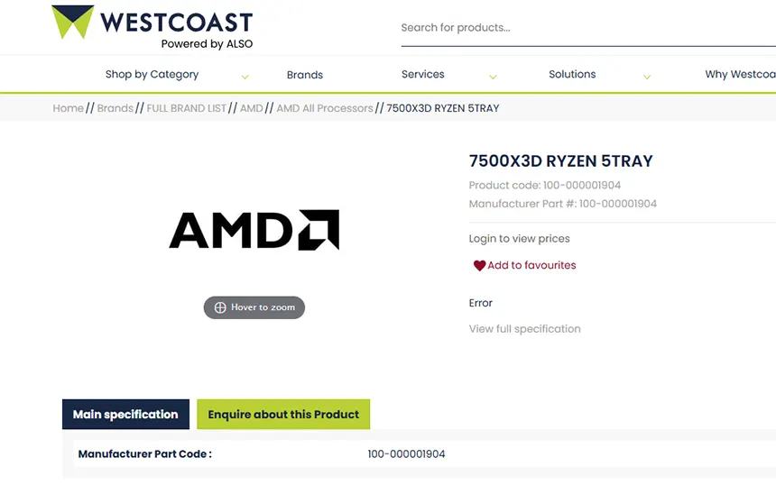
Task: Click Add to favourites link
Action: pyautogui.click(x=531, y=266)
